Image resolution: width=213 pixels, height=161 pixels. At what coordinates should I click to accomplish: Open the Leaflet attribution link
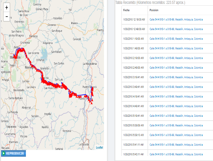[99, 147]
